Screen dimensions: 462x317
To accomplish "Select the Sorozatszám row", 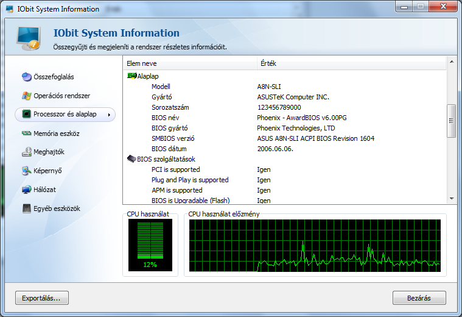I will coord(284,107).
